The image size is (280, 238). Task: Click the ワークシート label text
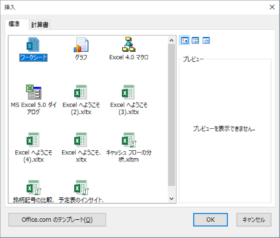(x=34, y=57)
